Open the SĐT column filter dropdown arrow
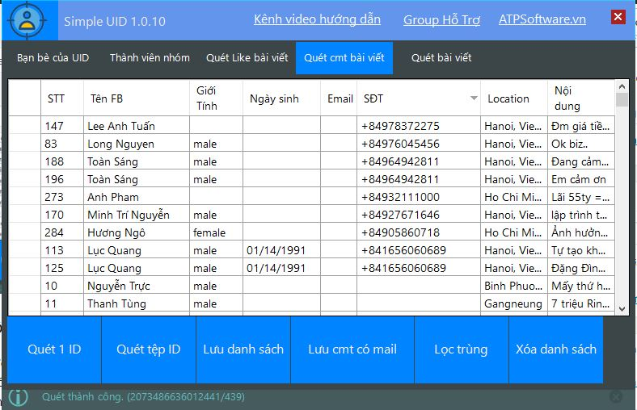The width and height of the screenshot is (637, 410). (x=474, y=98)
